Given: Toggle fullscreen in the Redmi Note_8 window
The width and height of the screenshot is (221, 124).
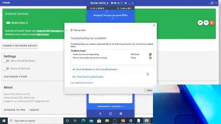Looking at the screenshot, I should click(x=122, y=3).
